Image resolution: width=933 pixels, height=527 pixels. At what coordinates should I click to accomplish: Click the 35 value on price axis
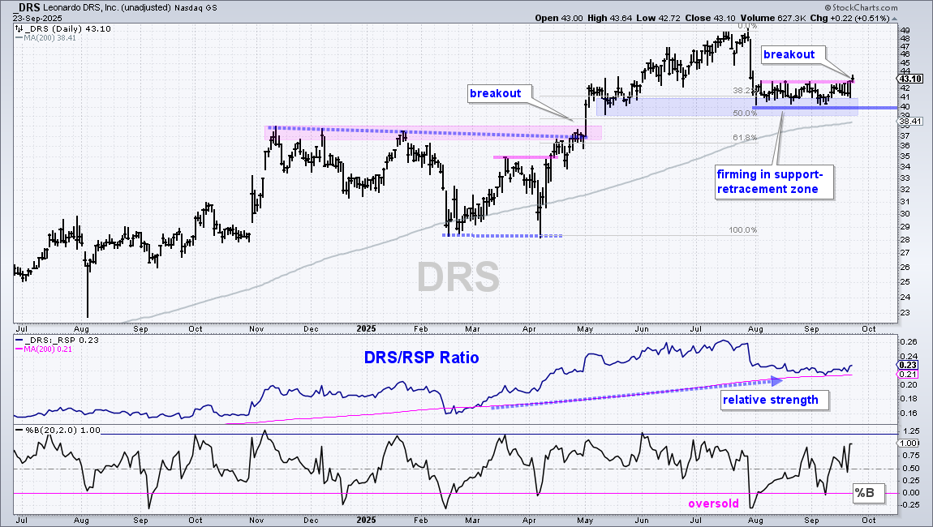(905, 156)
